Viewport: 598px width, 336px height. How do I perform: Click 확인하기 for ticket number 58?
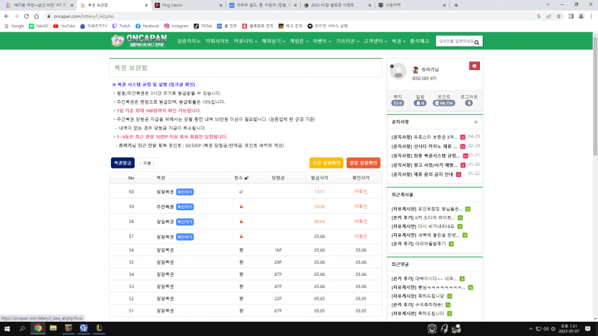click(185, 222)
